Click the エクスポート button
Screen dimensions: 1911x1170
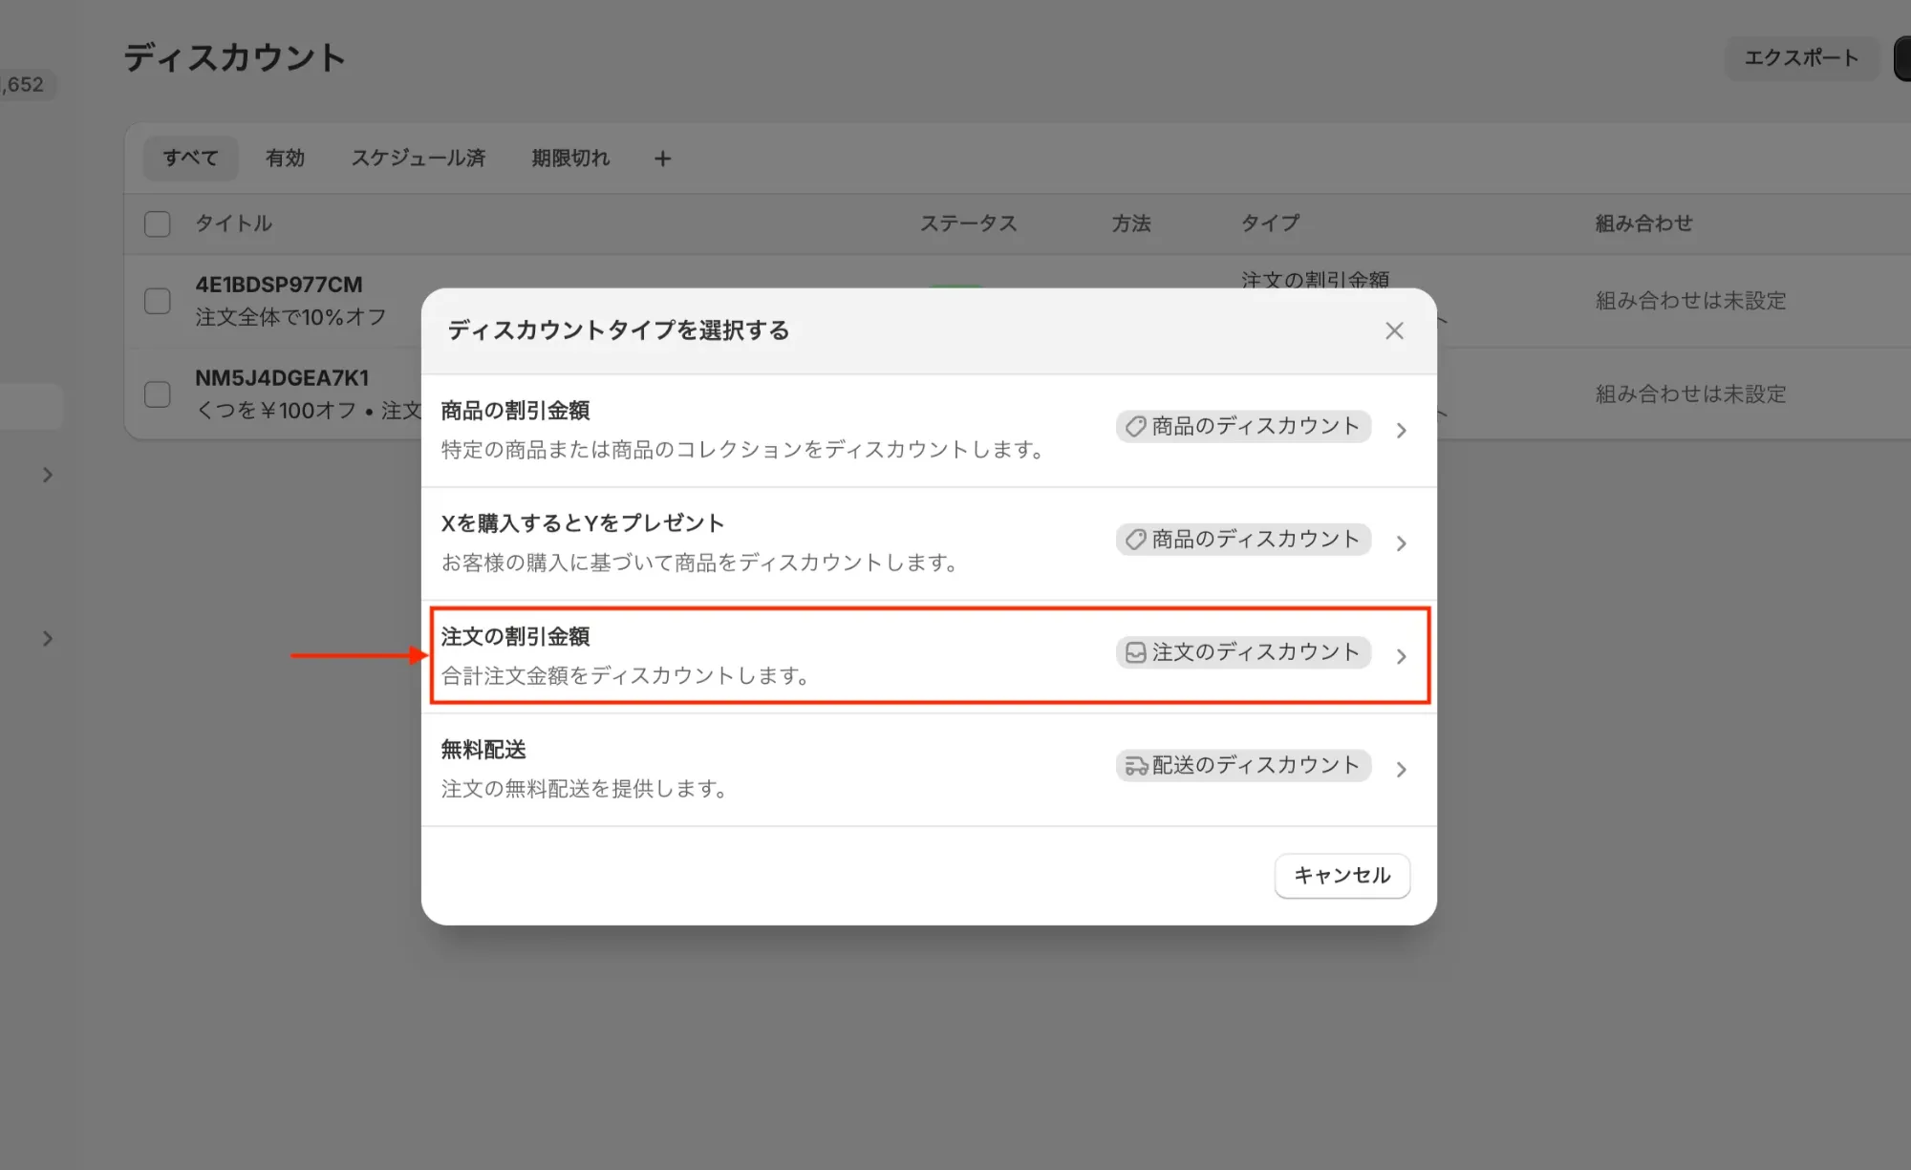click(1801, 58)
